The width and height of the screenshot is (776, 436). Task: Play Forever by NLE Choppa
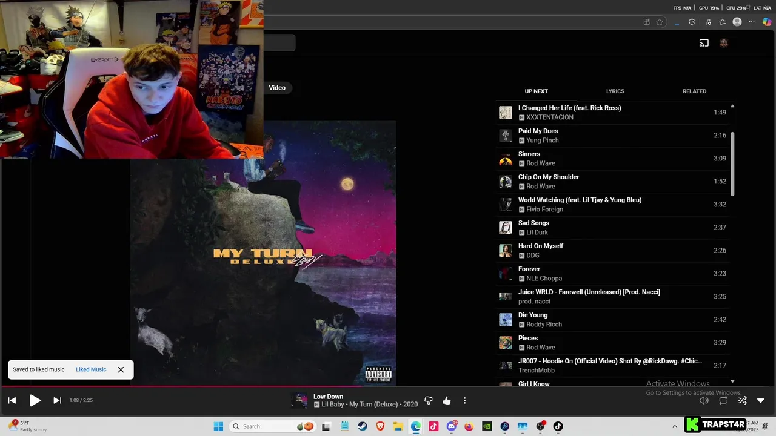(612, 274)
